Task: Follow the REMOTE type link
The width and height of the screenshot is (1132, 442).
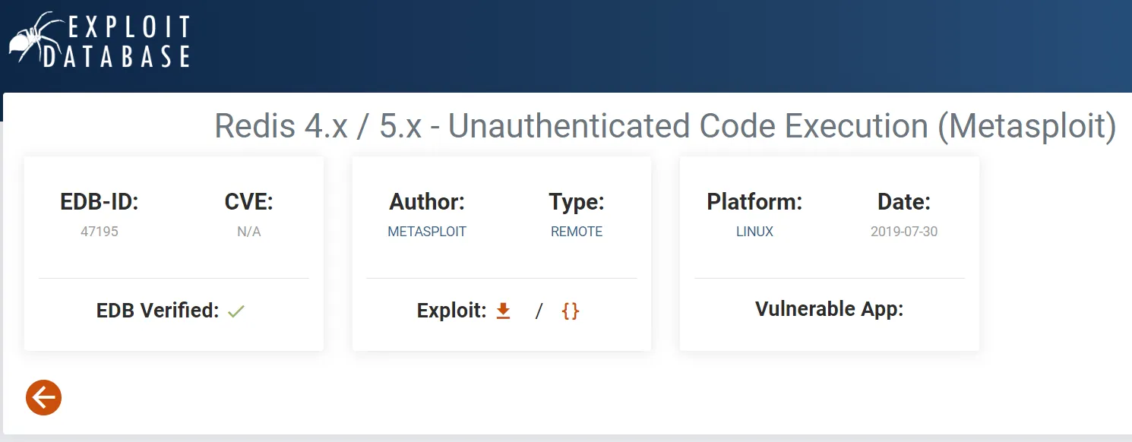Action: coord(577,232)
